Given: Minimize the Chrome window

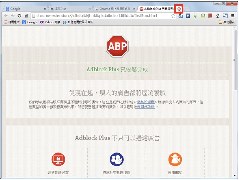Looking at the screenshot, I should [x=217, y=4].
